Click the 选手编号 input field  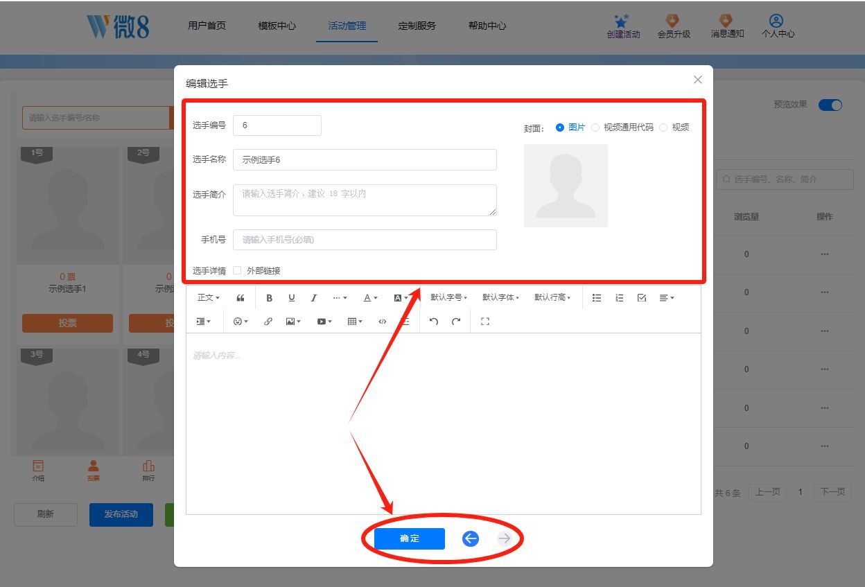[277, 125]
